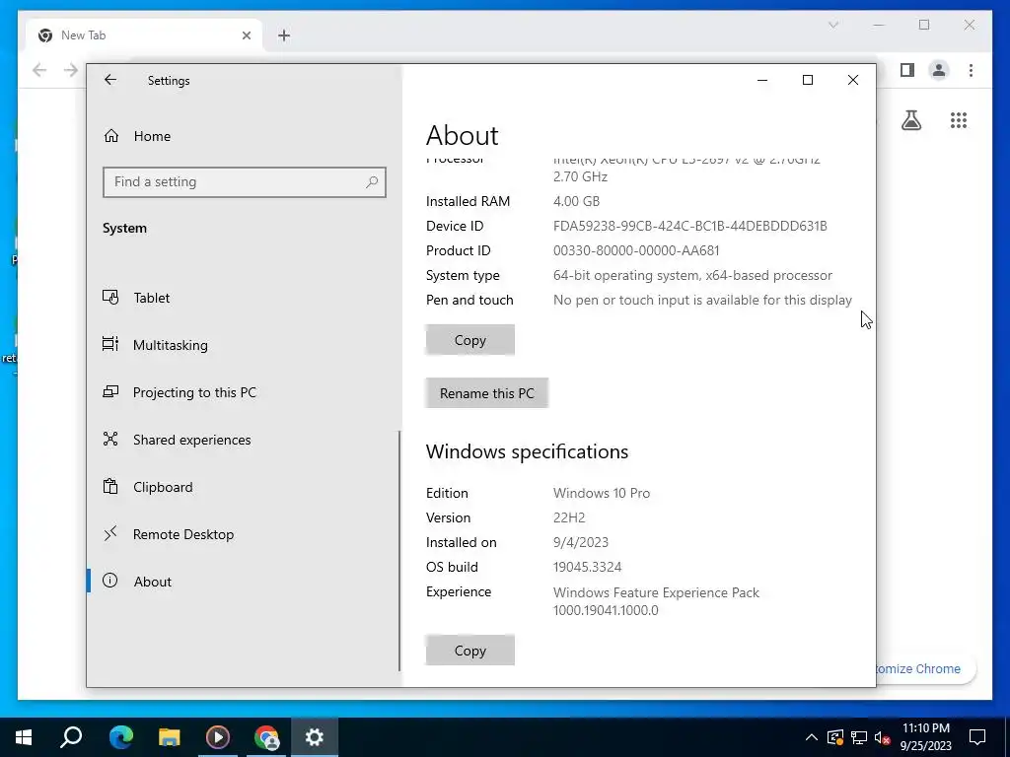Open Chrome profile avatar menu
This screenshot has width=1010, height=757.
pyautogui.click(x=939, y=70)
